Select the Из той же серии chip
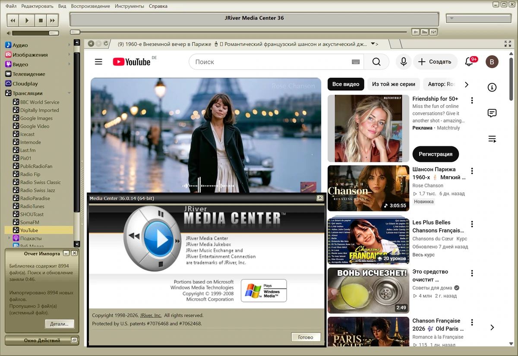This screenshot has height=356, width=518. tap(394, 84)
